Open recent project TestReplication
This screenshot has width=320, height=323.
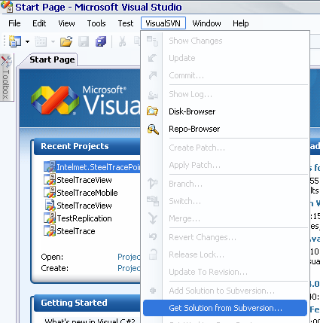pos(84,218)
